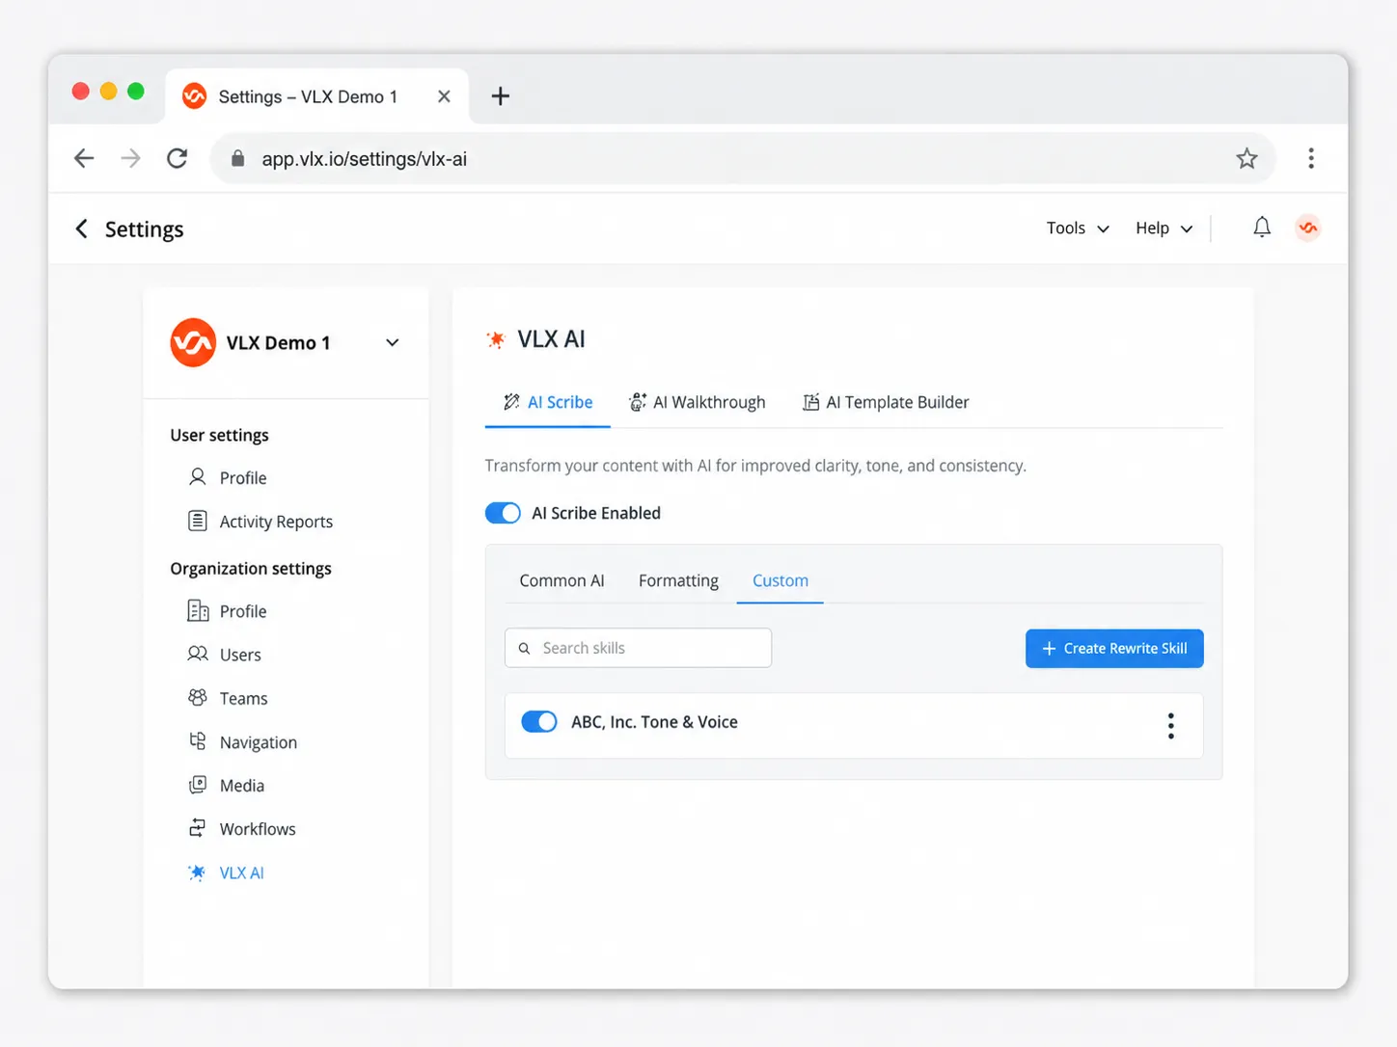Click the User settings section heading

219,435
